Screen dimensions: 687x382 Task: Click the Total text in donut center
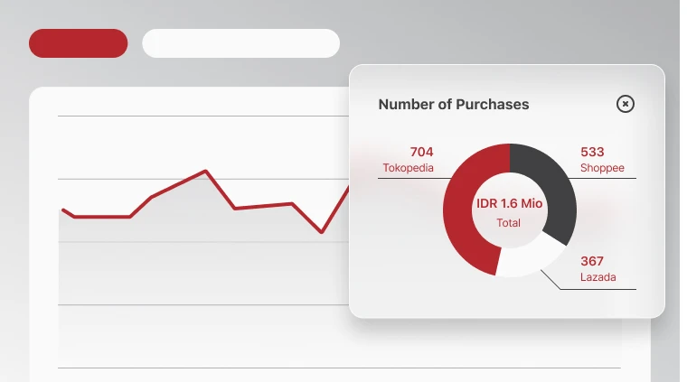coord(509,222)
